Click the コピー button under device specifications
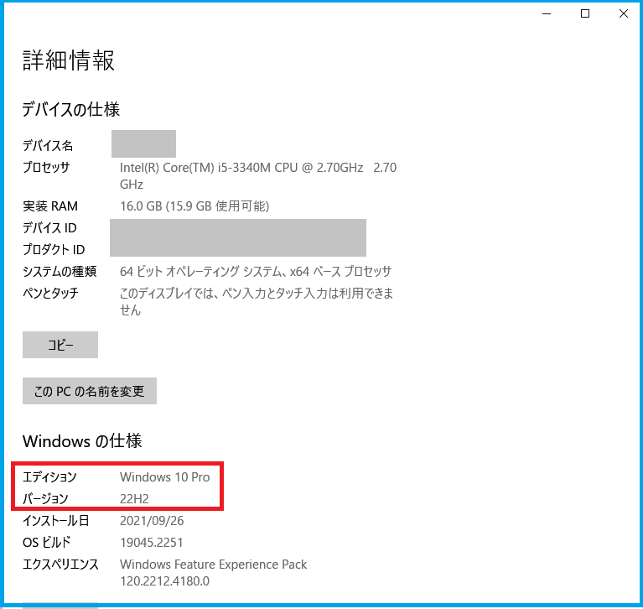 coord(60,345)
